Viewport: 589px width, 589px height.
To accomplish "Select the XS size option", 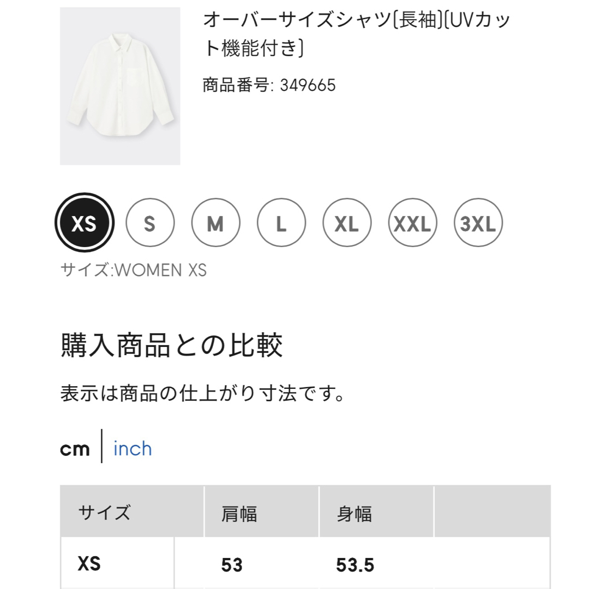I will (84, 223).
